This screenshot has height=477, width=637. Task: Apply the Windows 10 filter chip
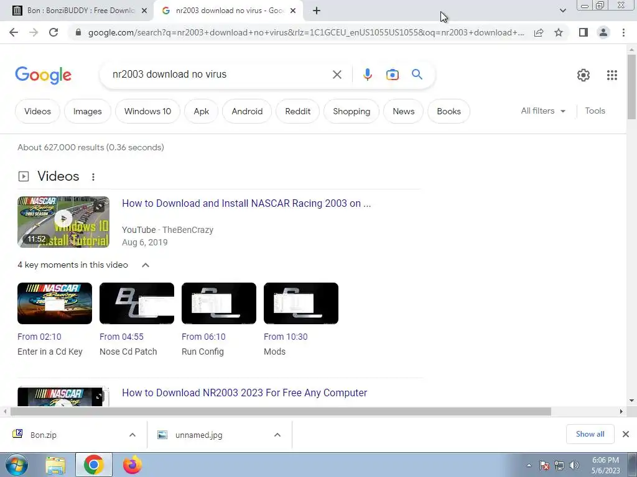[x=147, y=111]
